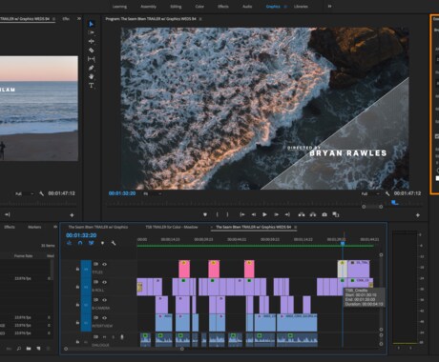The image size is (439, 362).
Task: Click Mark Out in Program monitor
Action: [227, 214]
